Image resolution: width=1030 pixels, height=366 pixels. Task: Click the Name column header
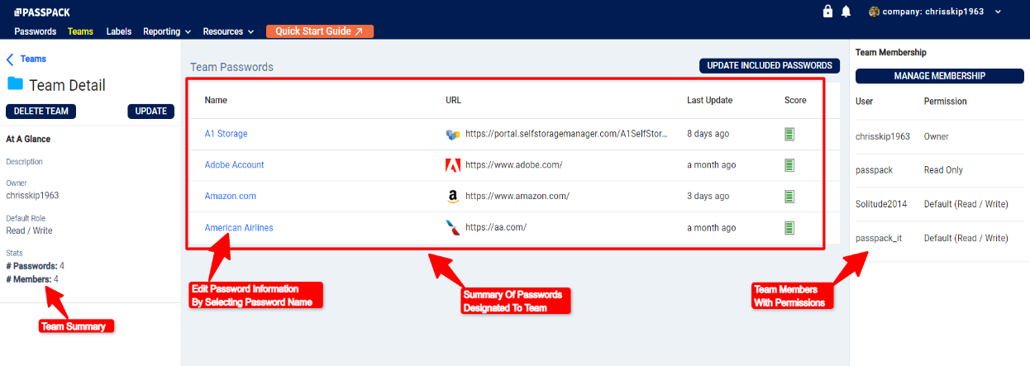(216, 100)
